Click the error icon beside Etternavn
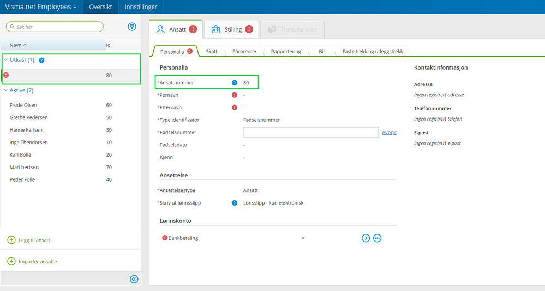Viewport: 545px width, 291px height. click(234, 107)
